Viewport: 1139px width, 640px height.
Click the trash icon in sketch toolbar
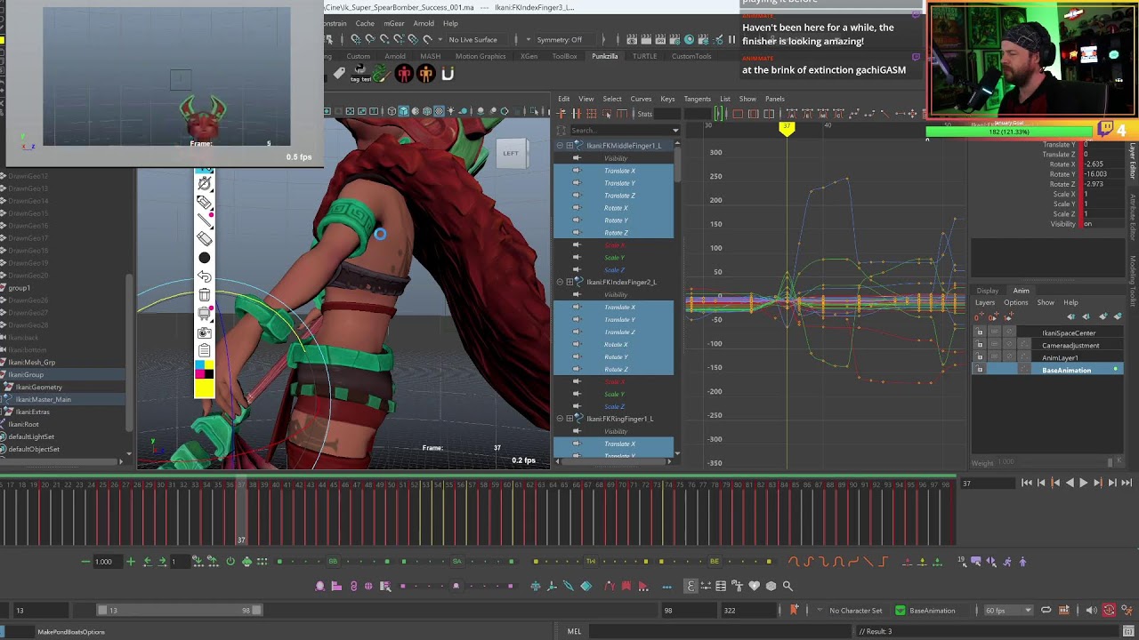click(205, 295)
